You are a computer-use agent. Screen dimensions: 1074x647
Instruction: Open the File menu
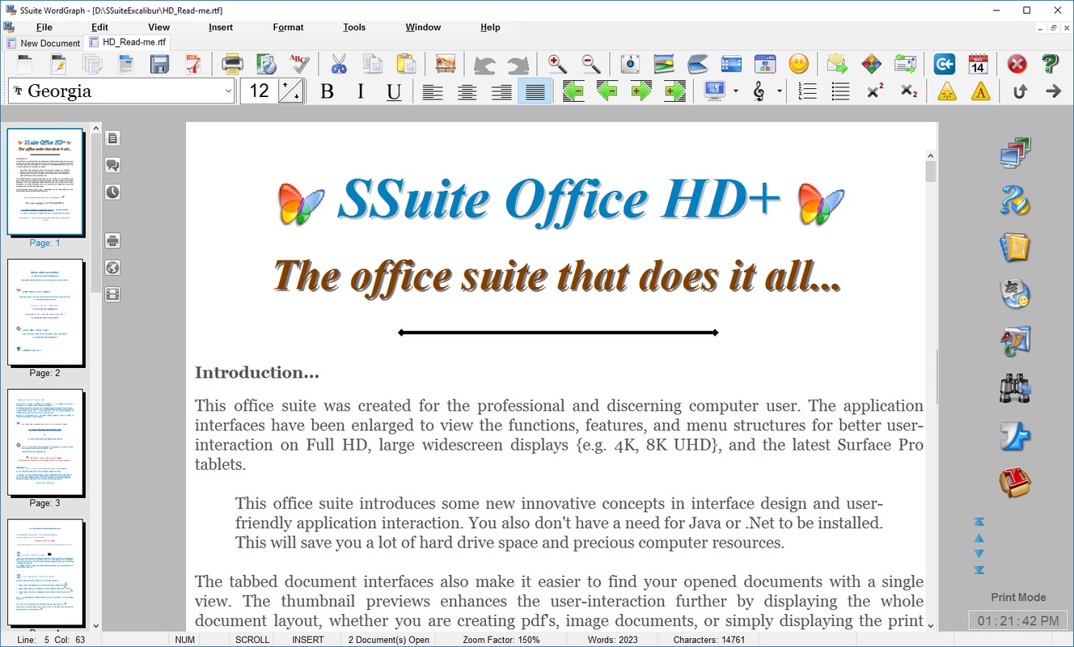click(x=44, y=27)
